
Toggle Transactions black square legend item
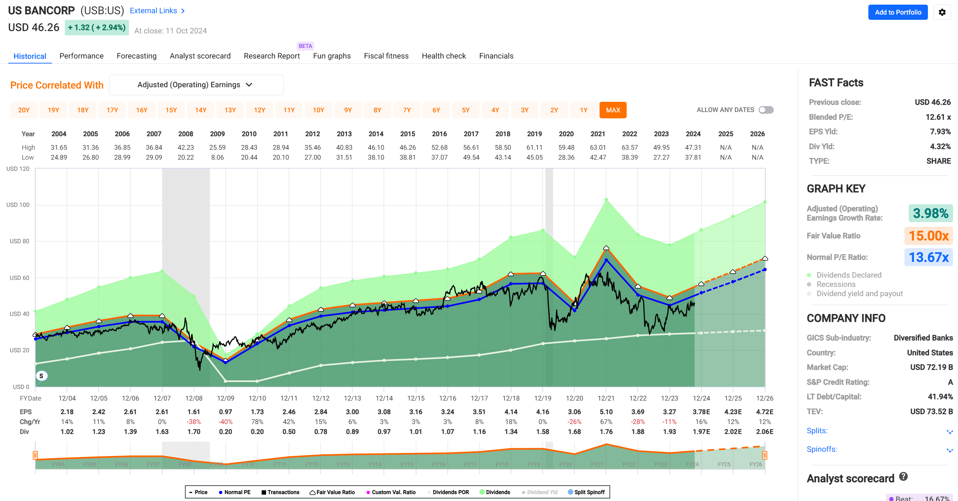point(264,492)
